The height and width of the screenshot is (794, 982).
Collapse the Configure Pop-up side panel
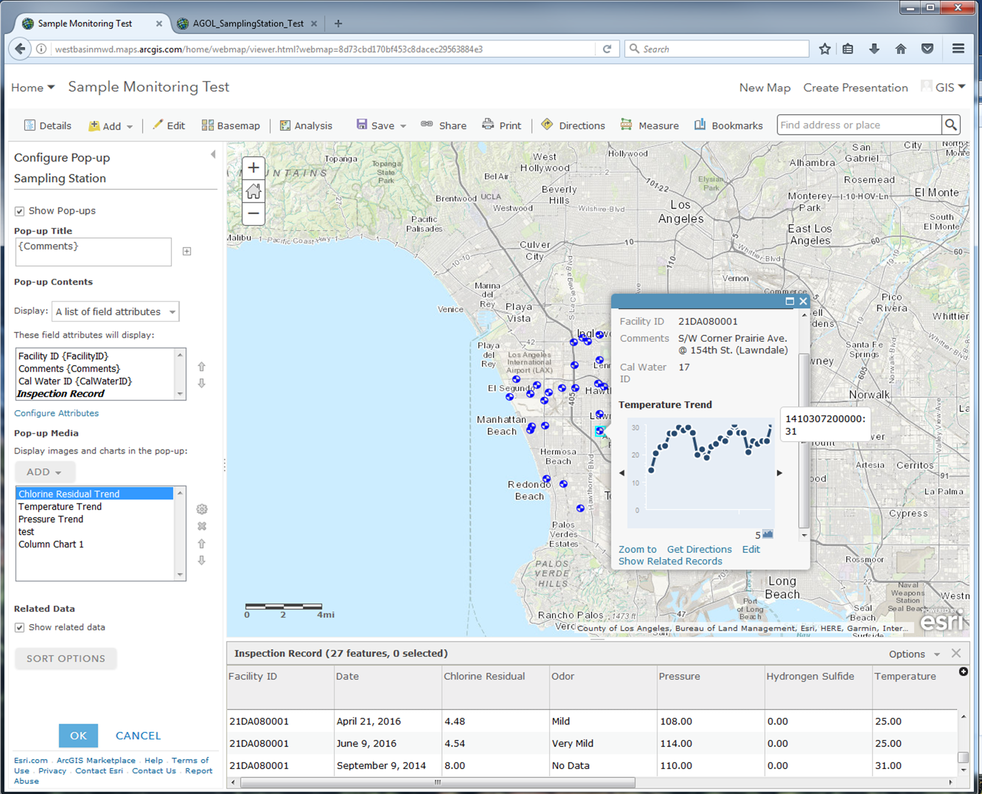coord(213,154)
